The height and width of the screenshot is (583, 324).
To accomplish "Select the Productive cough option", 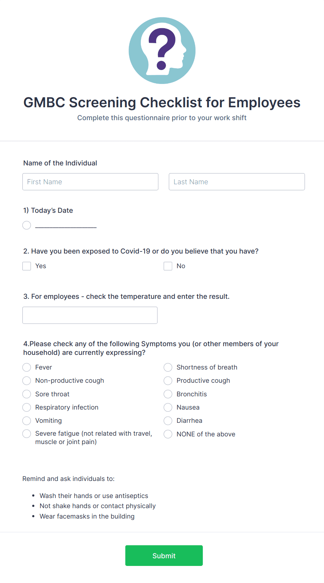I will [168, 380].
